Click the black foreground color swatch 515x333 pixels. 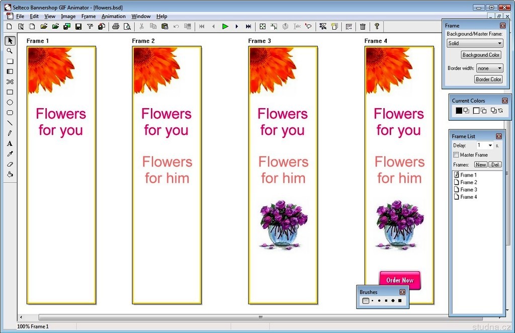[459, 111]
